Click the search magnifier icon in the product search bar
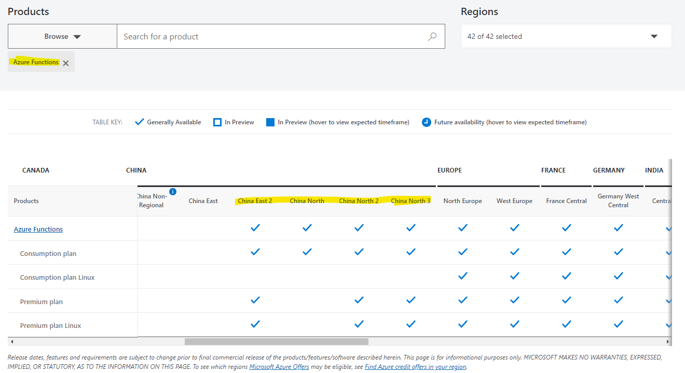The image size is (685, 373). [432, 36]
